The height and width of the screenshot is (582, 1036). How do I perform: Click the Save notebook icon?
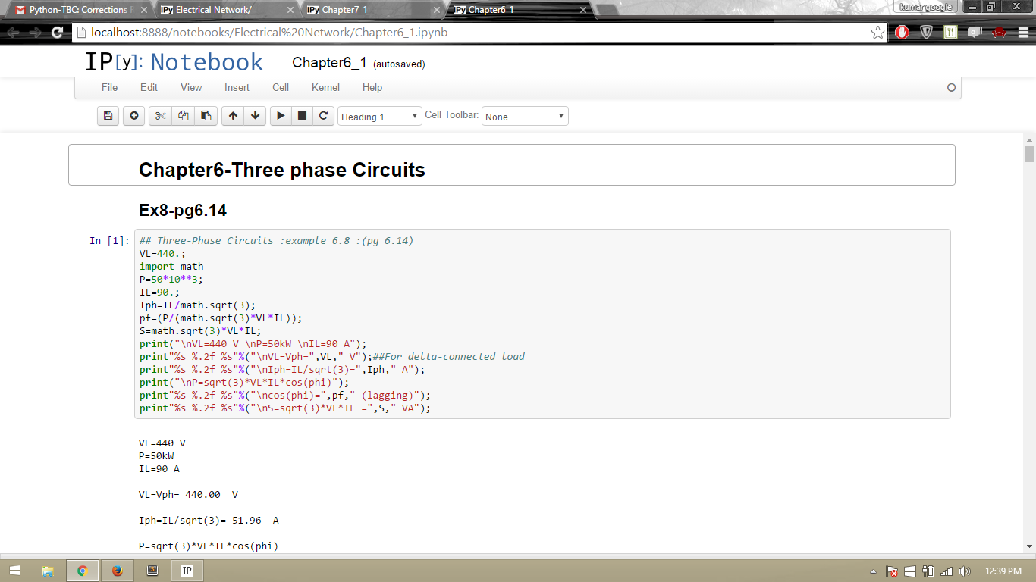[108, 116]
